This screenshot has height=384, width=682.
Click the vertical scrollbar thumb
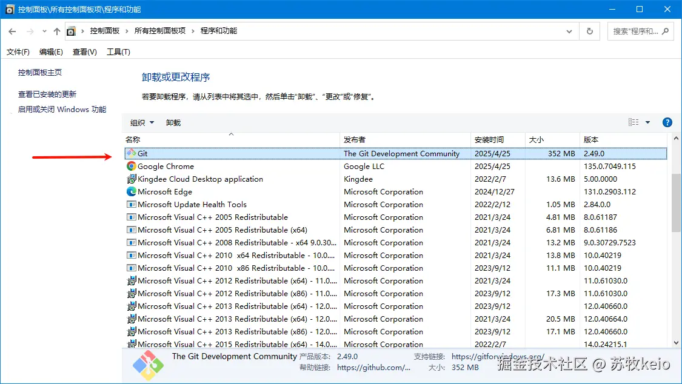point(676,202)
